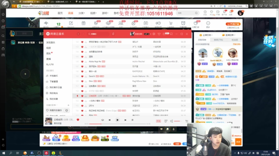Unlike the 2月14 song heart
This screenshot has height=156, width=279.
click(82, 106)
